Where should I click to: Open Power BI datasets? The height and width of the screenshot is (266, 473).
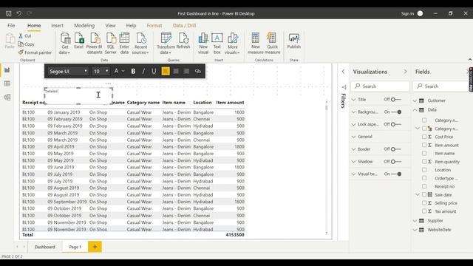pos(95,44)
